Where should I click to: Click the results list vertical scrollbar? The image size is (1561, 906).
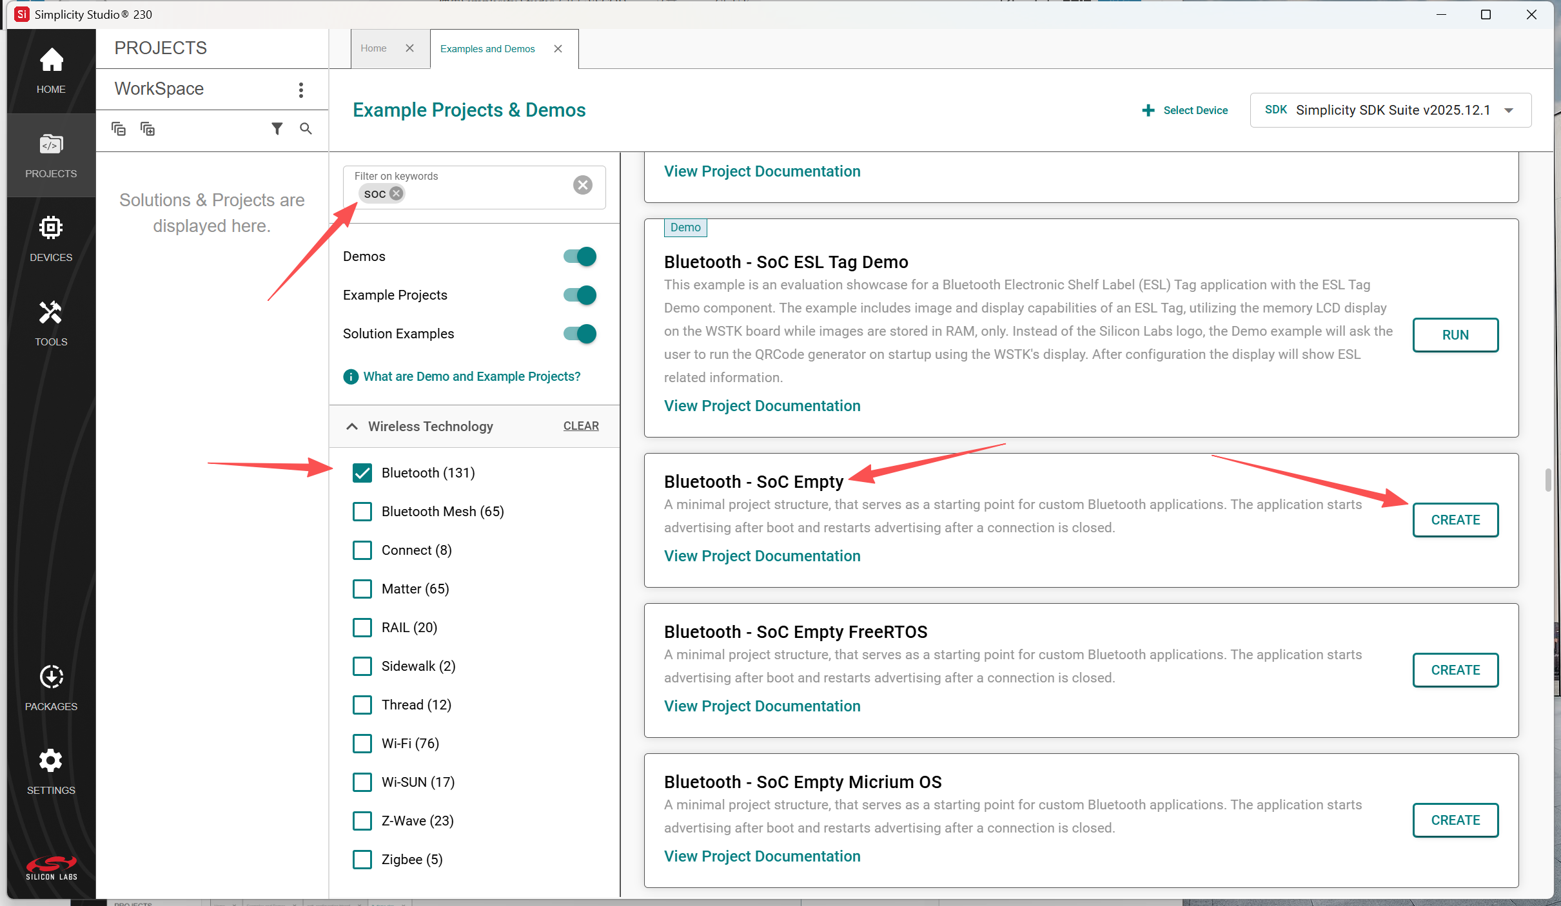[1547, 480]
